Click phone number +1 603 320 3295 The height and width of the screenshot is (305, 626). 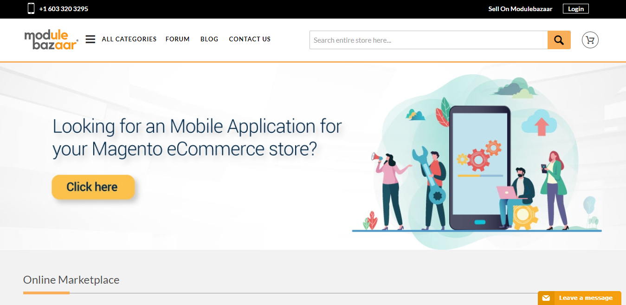coord(64,9)
